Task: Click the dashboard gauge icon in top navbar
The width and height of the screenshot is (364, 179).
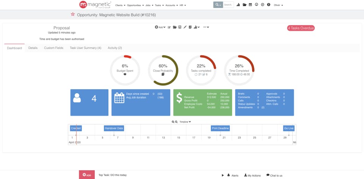Action: click(x=257, y=5)
